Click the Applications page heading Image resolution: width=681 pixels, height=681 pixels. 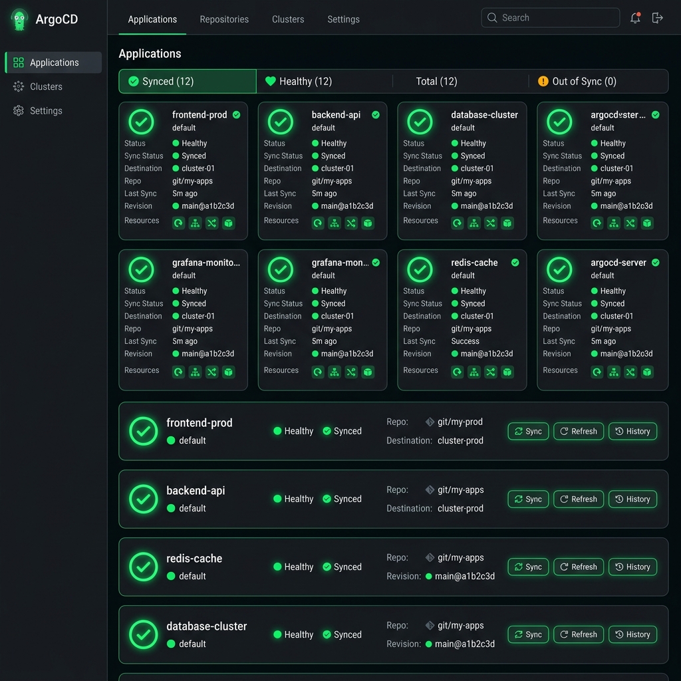[x=150, y=53]
